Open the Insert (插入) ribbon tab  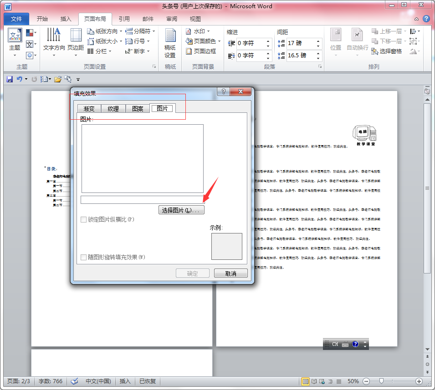coord(66,19)
